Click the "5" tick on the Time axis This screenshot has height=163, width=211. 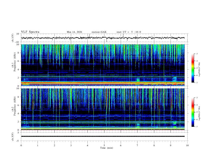[x=104, y=145]
